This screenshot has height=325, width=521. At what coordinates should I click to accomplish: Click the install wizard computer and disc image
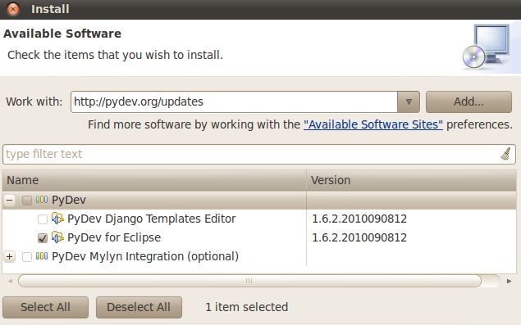point(486,47)
